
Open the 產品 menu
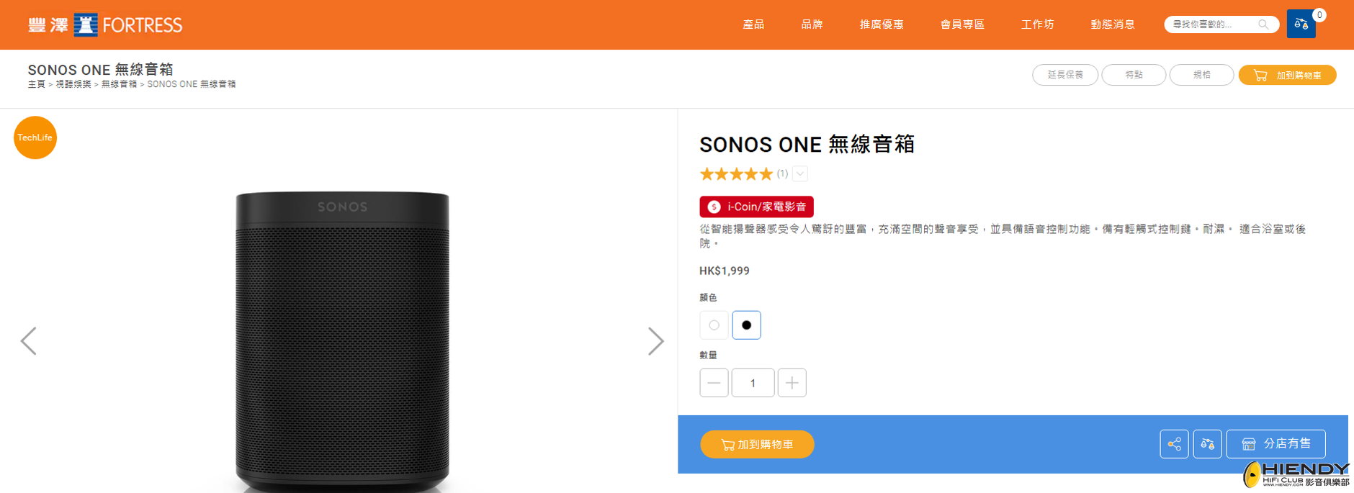point(753,24)
